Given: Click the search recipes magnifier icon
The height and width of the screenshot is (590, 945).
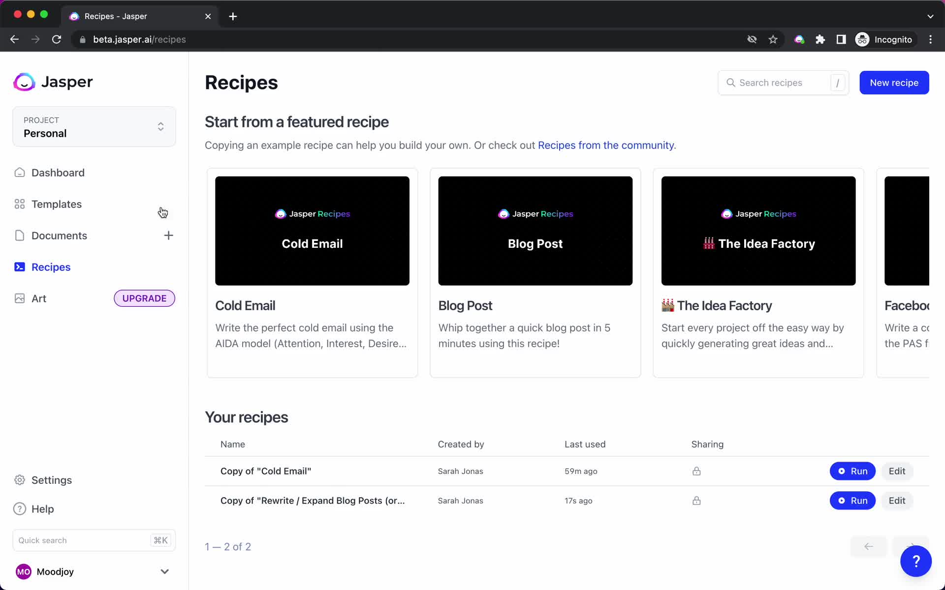Looking at the screenshot, I should click(x=731, y=82).
